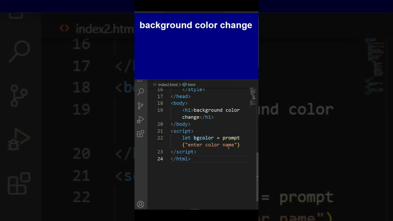Click line number 17

pyautogui.click(x=160, y=96)
